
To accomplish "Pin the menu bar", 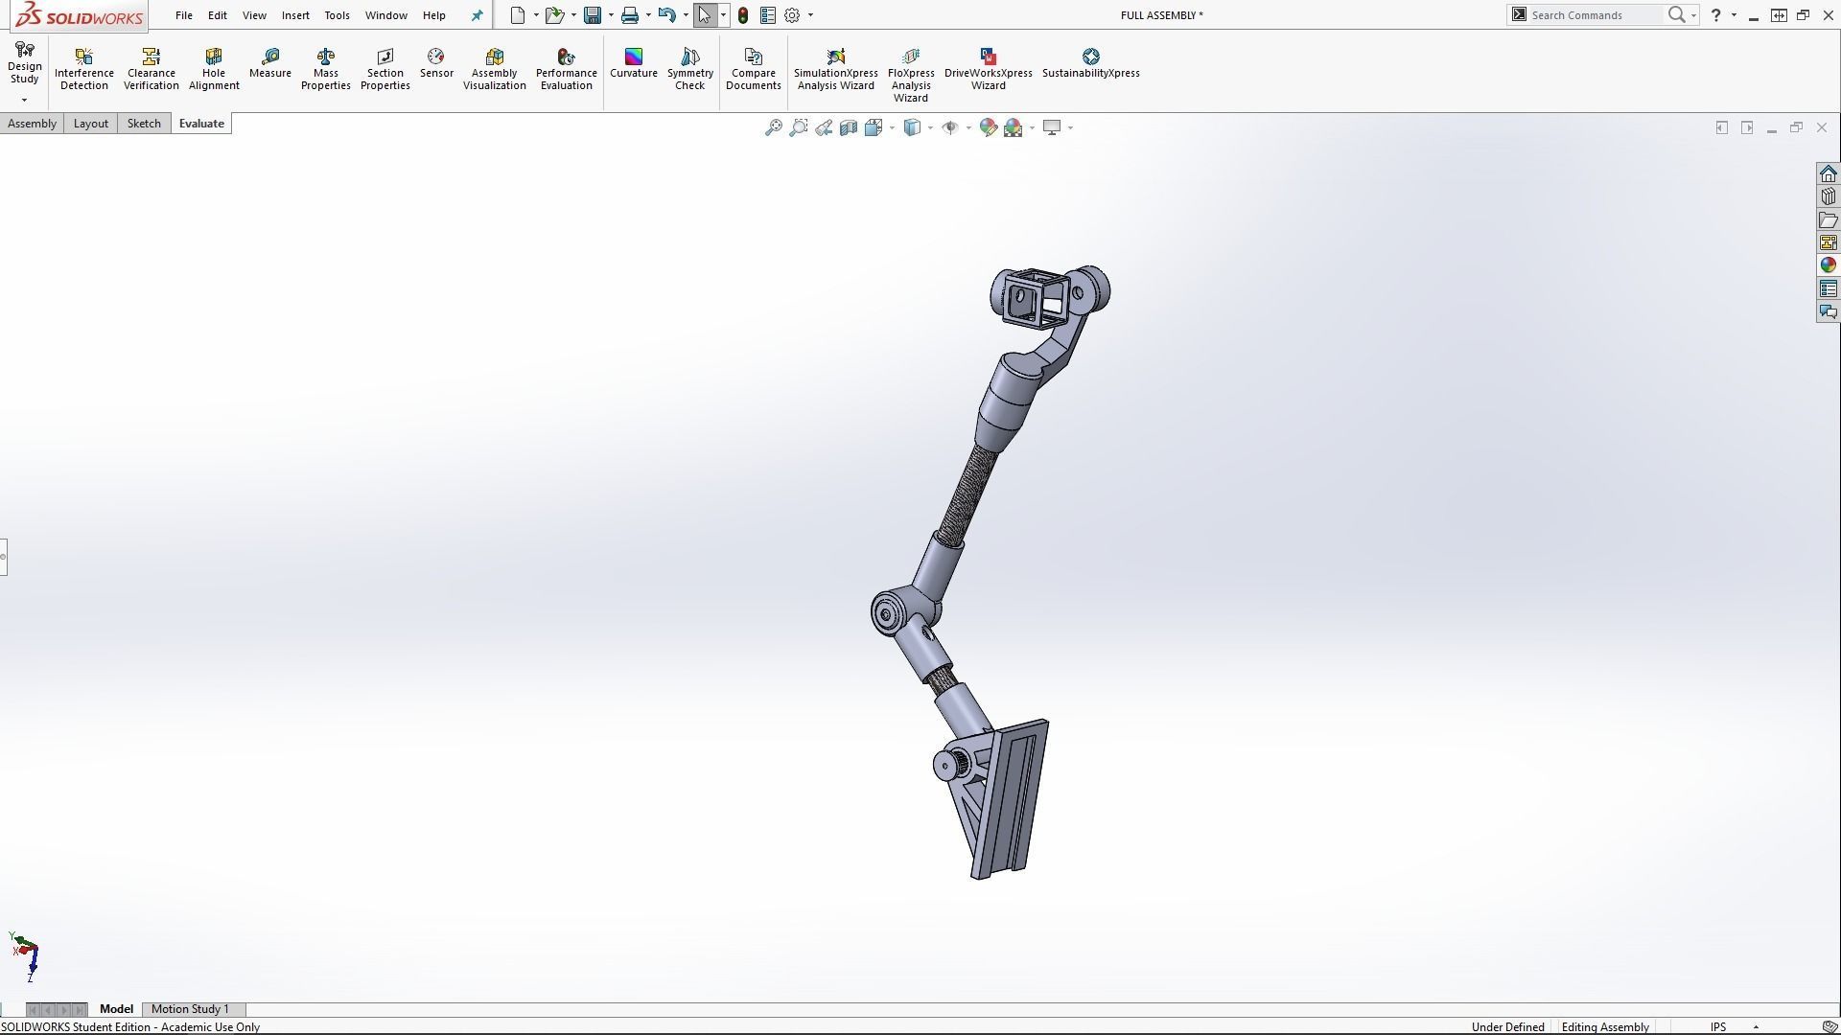I will tap(477, 15).
